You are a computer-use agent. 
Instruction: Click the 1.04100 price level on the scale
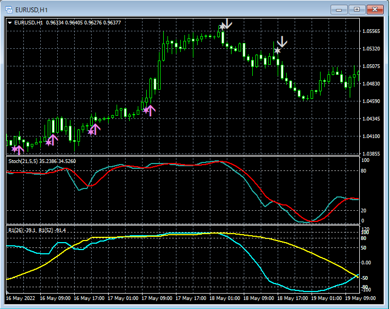[x=371, y=136]
